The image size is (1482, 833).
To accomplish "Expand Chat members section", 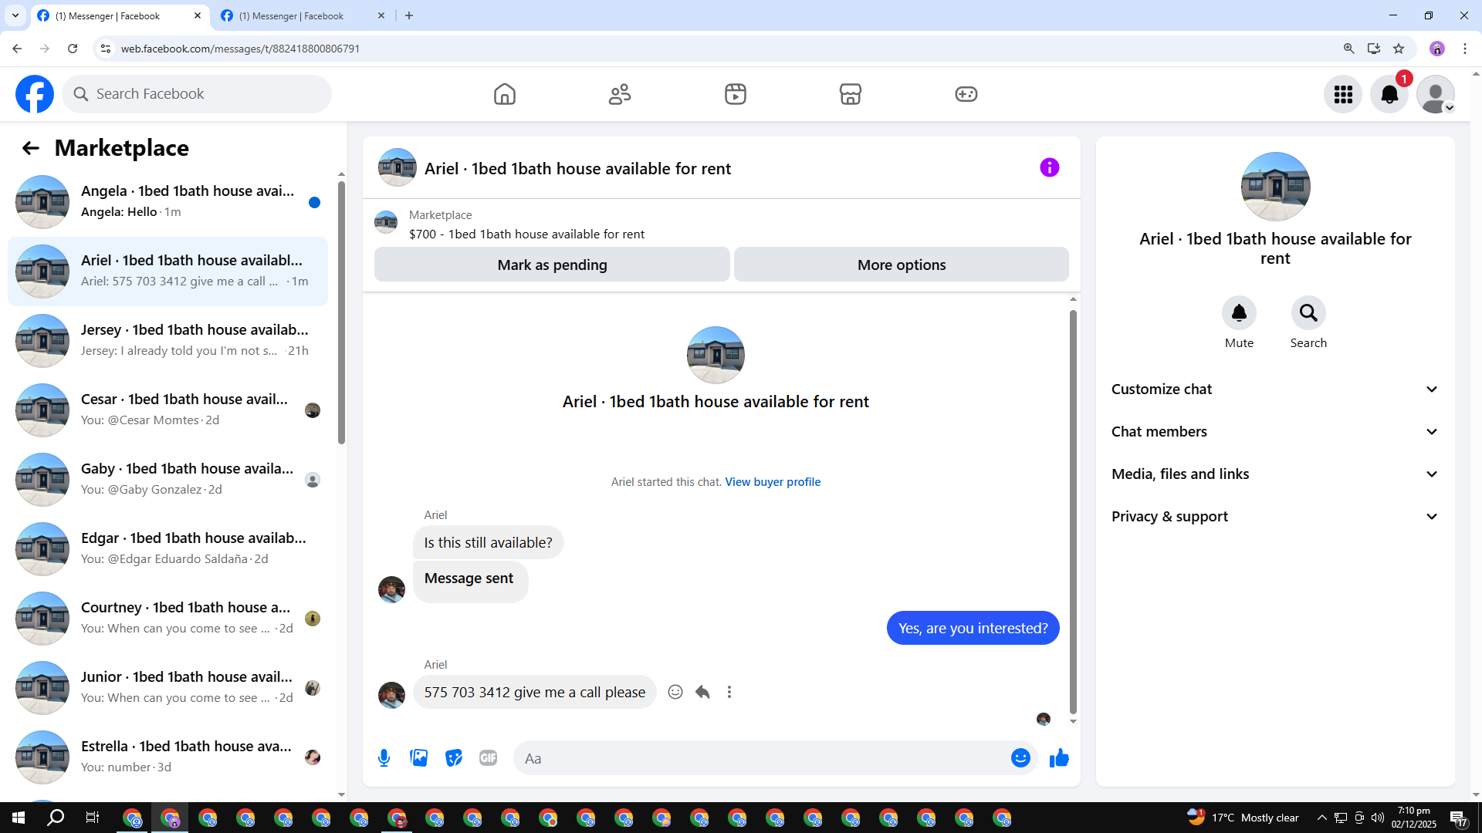I will pyautogui.click(x=1275, y=432).
